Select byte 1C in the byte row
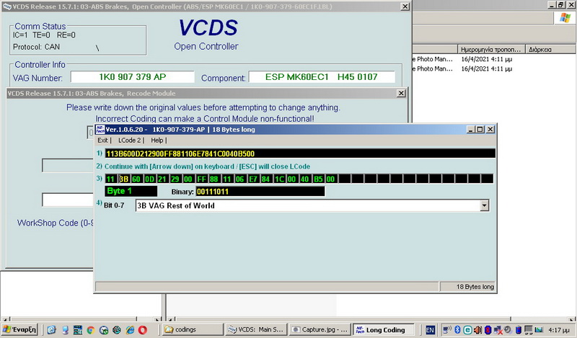Image resolution: width=577 pixels, height=338 pixels. point(279,179)
